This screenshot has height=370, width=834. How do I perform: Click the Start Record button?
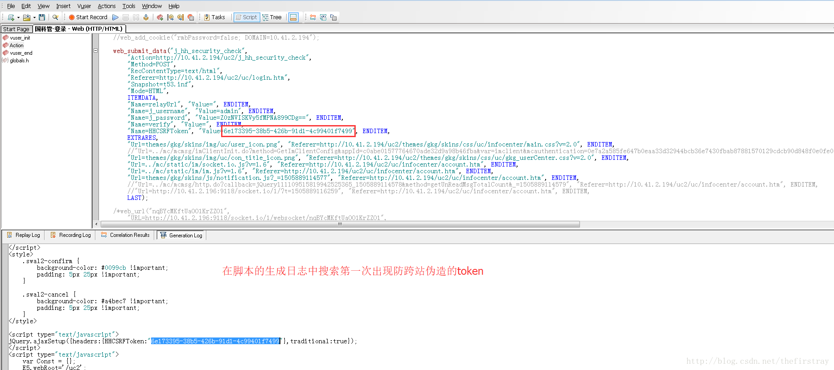coord(88,17)
